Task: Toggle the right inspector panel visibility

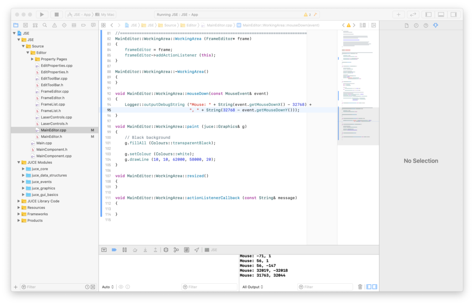Action: 454,15
